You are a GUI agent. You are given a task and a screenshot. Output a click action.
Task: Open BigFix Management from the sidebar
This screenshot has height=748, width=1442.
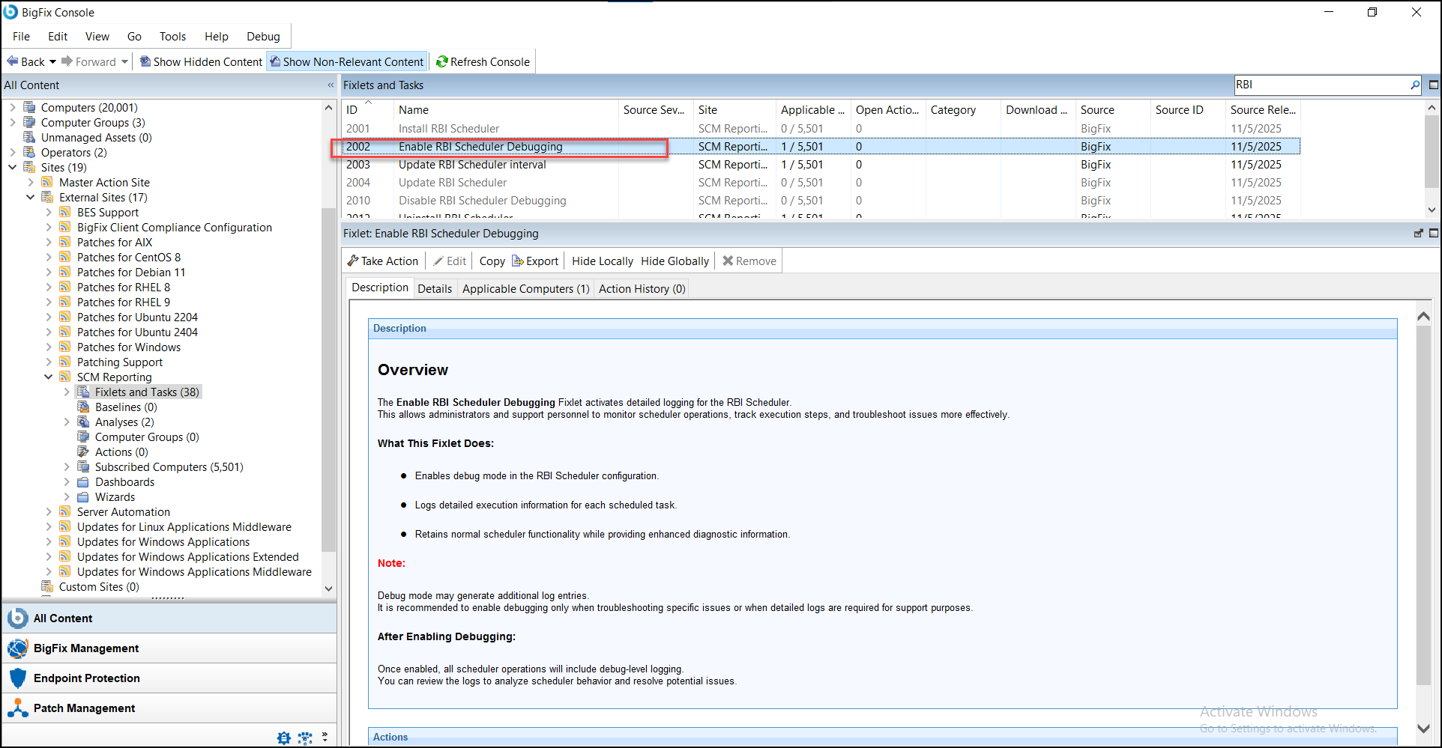tap(85, 648)
